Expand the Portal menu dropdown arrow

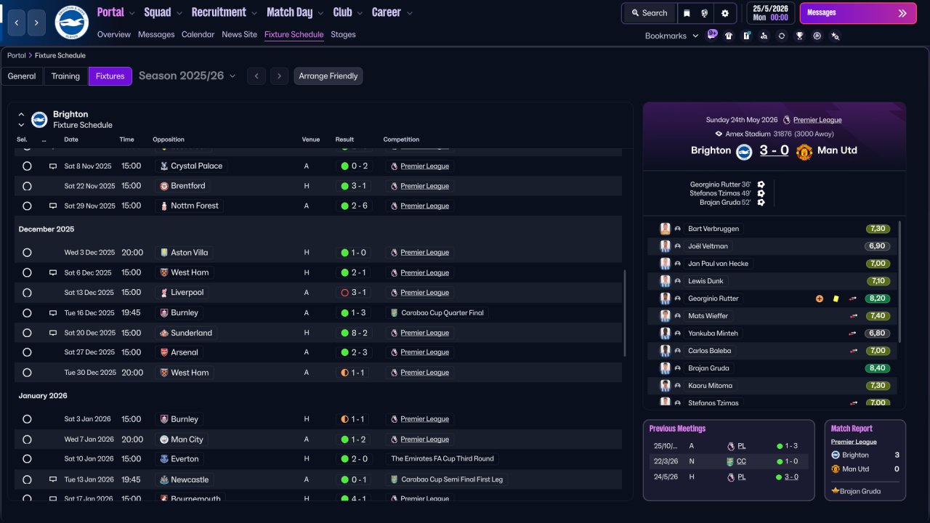132,13
